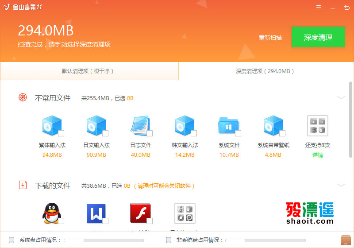Click the QQ penguin icon
The height and width of the screenshot is (248, 354).
click(52, 213)
